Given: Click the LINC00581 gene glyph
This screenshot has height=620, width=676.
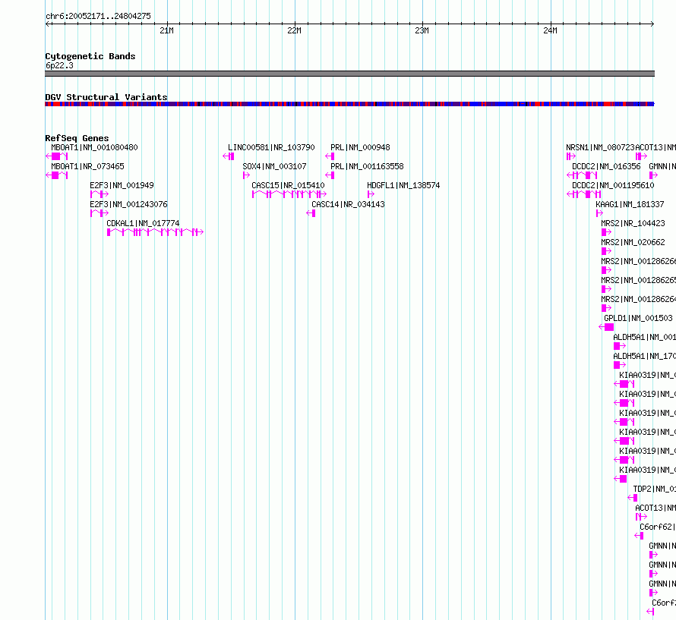Looking at the screenshot, I should (x=229, y=156).
